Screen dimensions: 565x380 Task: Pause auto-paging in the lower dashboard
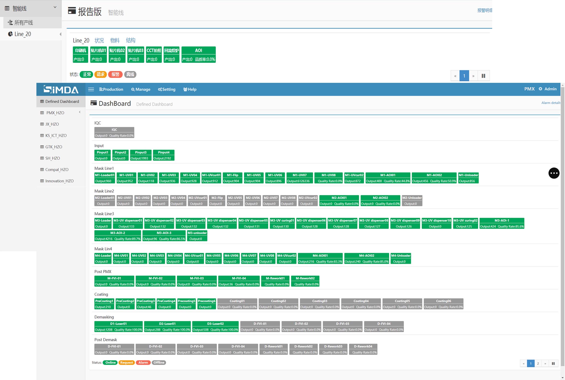point(553,363)
